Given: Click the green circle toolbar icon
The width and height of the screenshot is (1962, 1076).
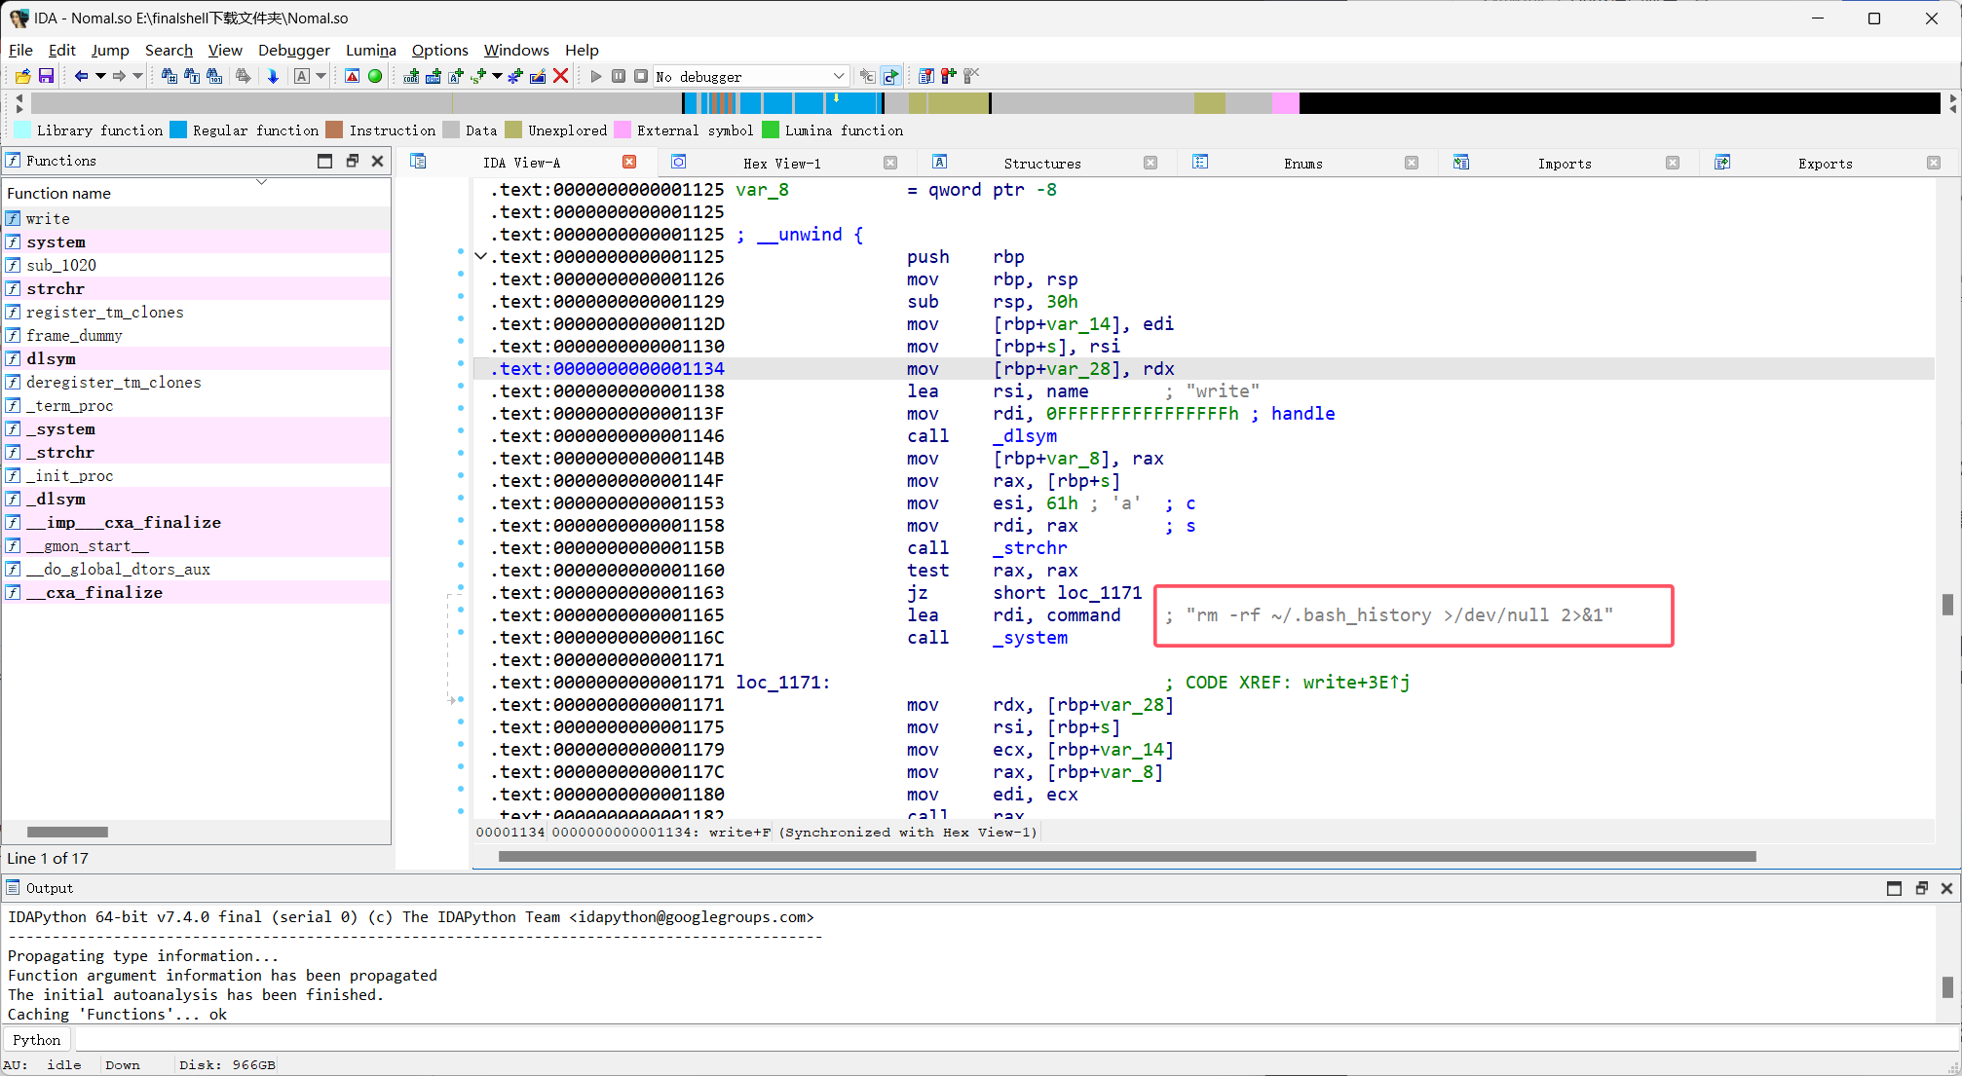Looking at the screenshot, I should point(375,76).
